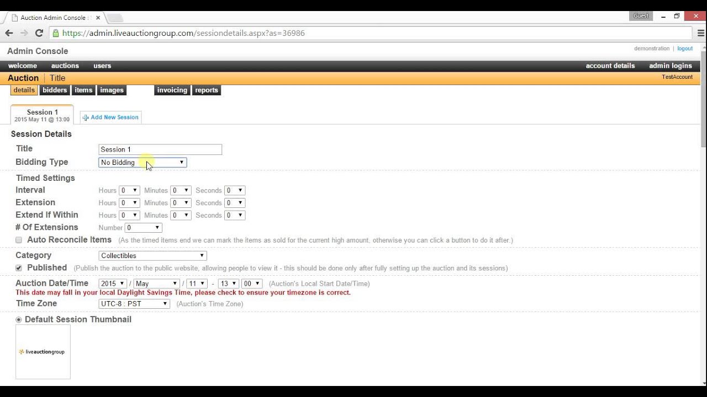The width and height of the screenshot is (707, 397).
Task: Open Interval Seconds dropdown
Action: [235, 190]
